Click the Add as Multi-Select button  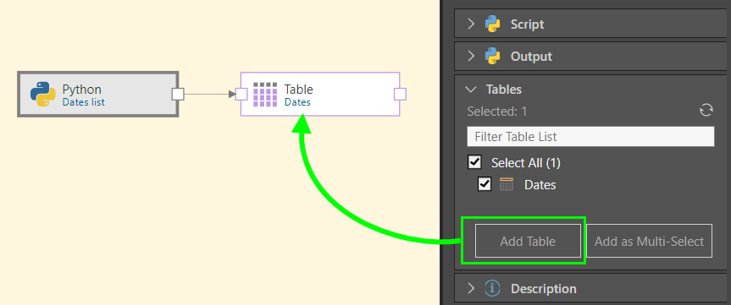649,241
